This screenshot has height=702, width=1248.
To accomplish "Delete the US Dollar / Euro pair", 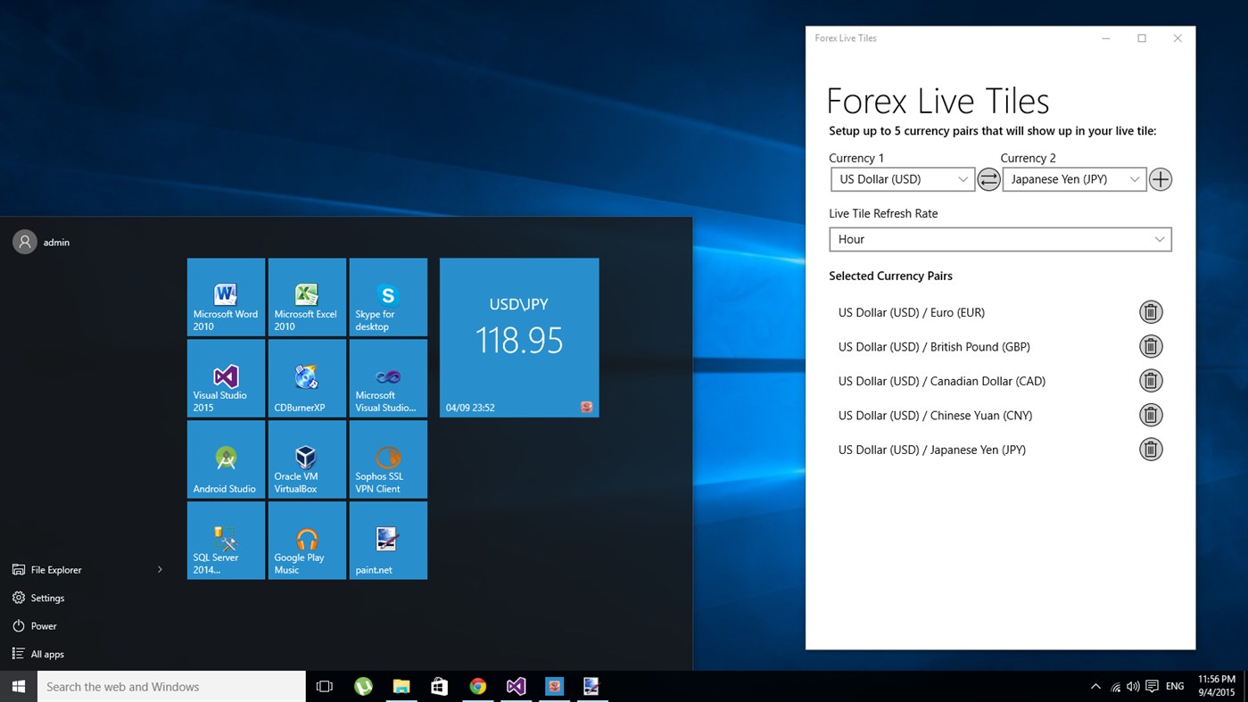I will pos(1151,311).
